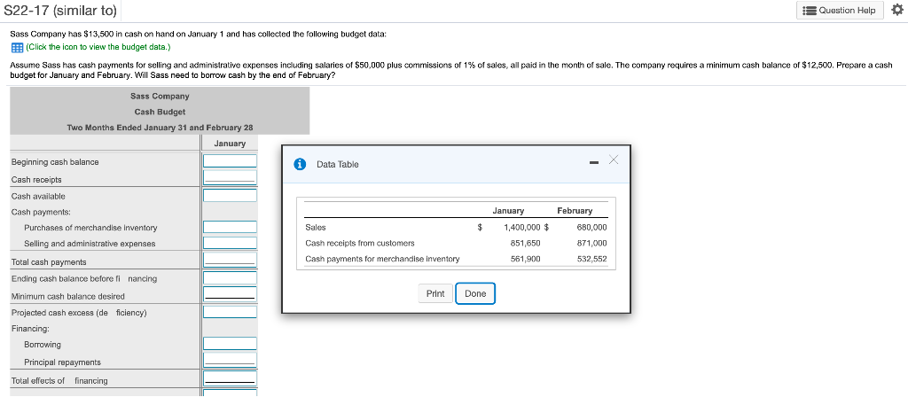This screenshot has width=908, height=405.
Task: Click the January column header of Cash Budget
Action: point(230,144)
